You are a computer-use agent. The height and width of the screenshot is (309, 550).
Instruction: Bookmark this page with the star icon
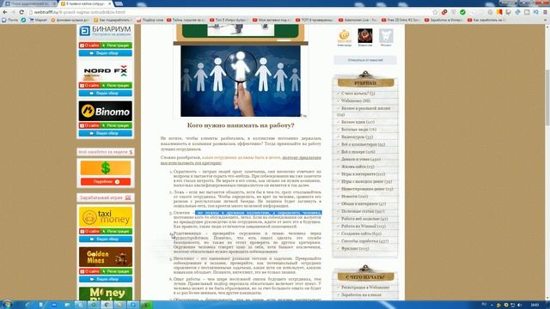435,12
